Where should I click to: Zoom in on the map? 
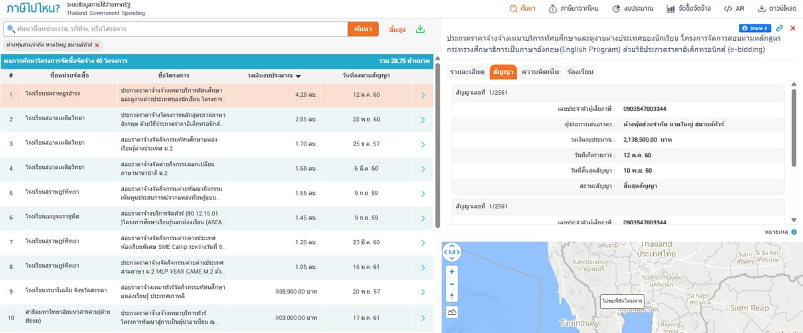(452, 272)
